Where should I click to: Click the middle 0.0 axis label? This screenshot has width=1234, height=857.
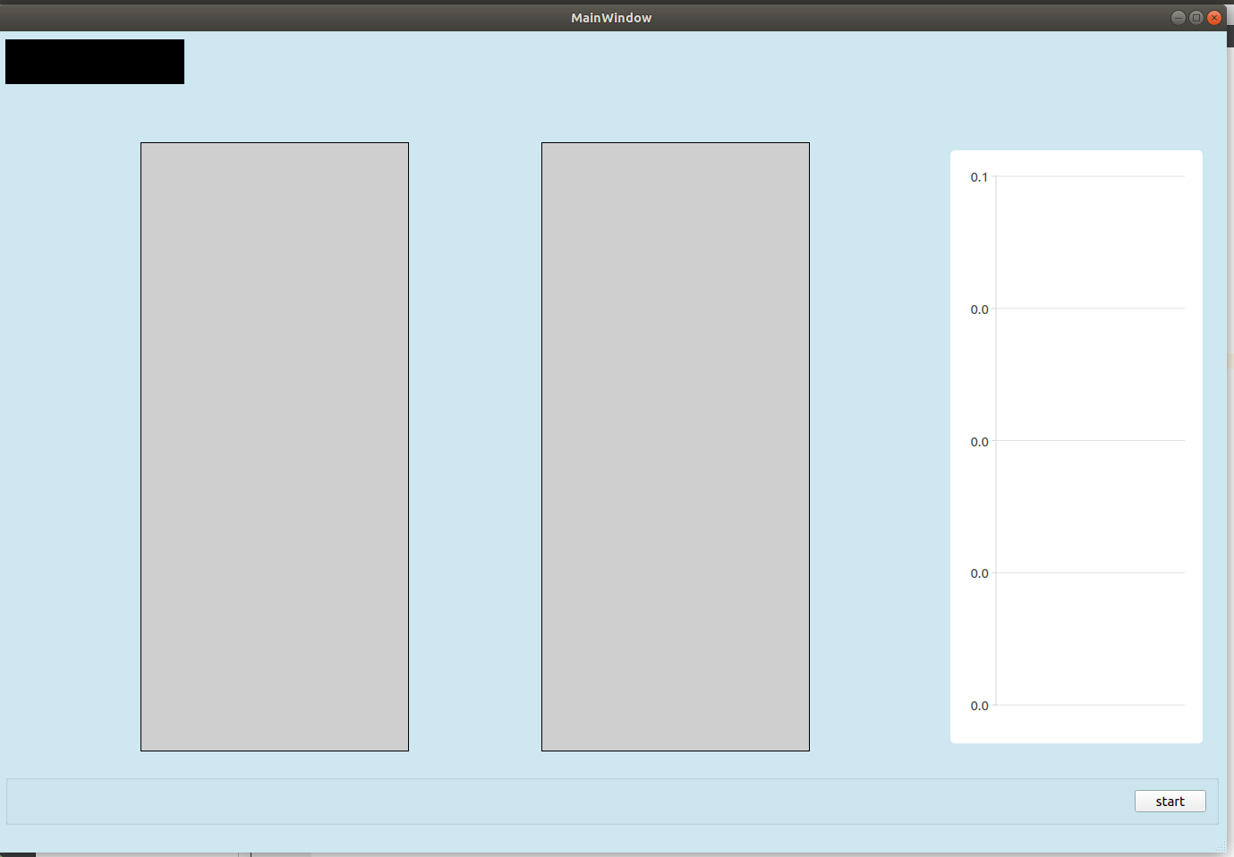(x=982, y=441)
